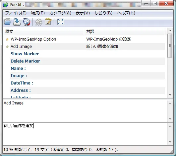The width and height of the screenshot is (176, 156).
Task: Click translation pane scroll down arrow
Action: pos(170,142)
